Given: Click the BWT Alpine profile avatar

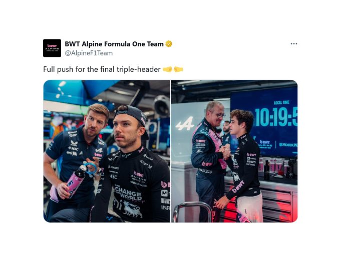Looking at the screenshot, I should 52,48.
